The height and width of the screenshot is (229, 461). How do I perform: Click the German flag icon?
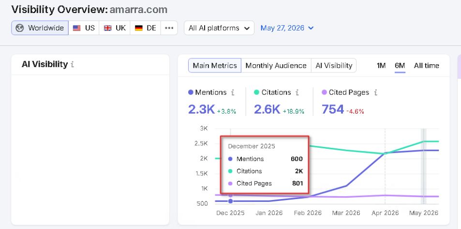pyautogui.click(x=139, y=28)
